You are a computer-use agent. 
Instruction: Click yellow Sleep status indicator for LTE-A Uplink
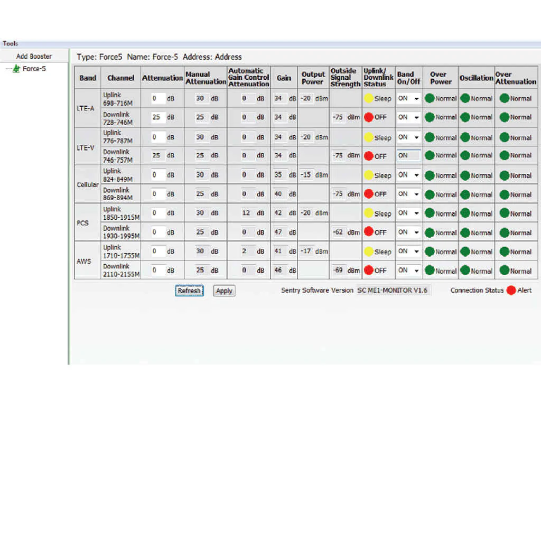[x=369, y=98]
